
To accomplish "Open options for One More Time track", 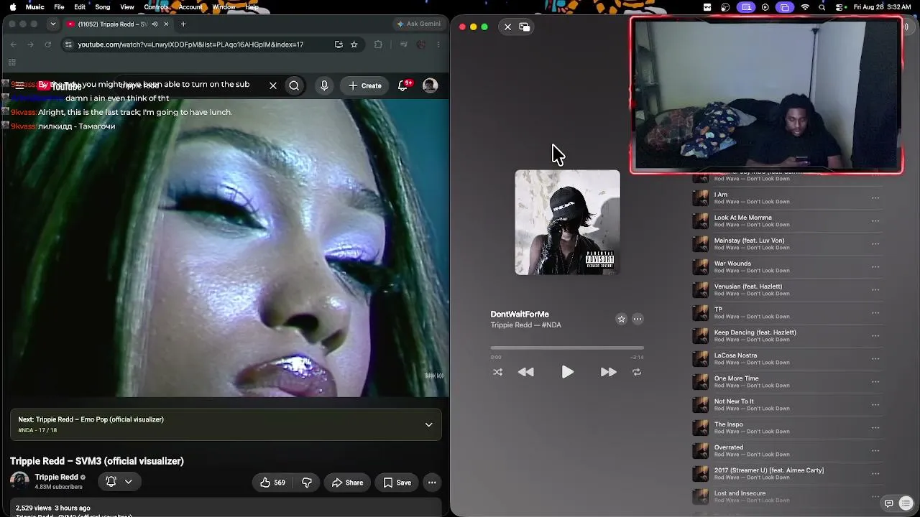I will coord(875,382).
